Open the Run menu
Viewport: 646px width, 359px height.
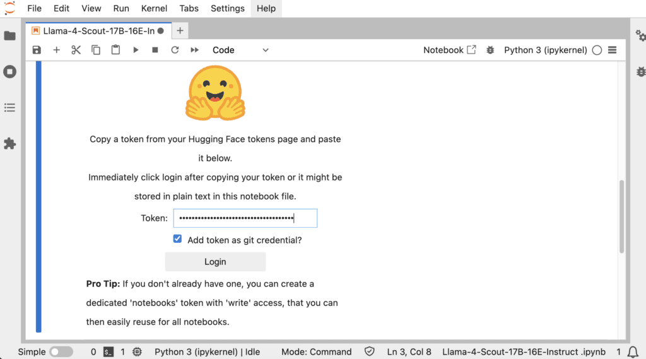pos(121,8)
